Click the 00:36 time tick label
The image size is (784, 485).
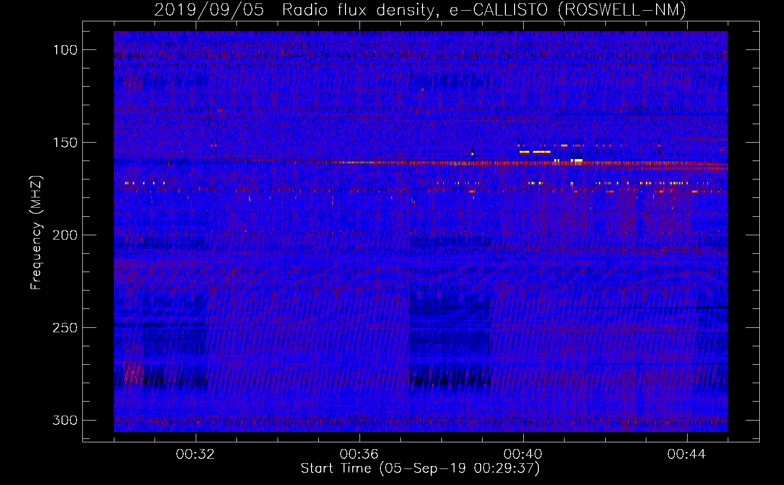coord(359,454)
